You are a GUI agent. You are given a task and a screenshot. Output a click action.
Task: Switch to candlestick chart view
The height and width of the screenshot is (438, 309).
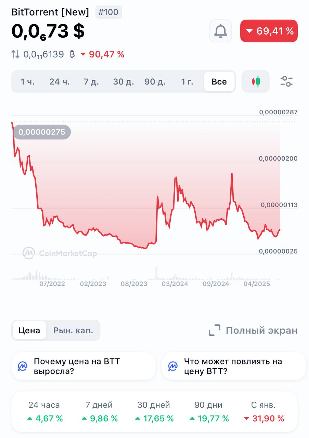pos(256,81)
